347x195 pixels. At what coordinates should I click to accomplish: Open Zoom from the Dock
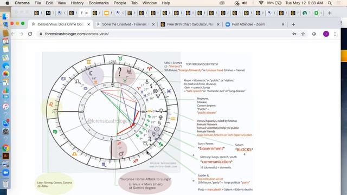[5, 172]
